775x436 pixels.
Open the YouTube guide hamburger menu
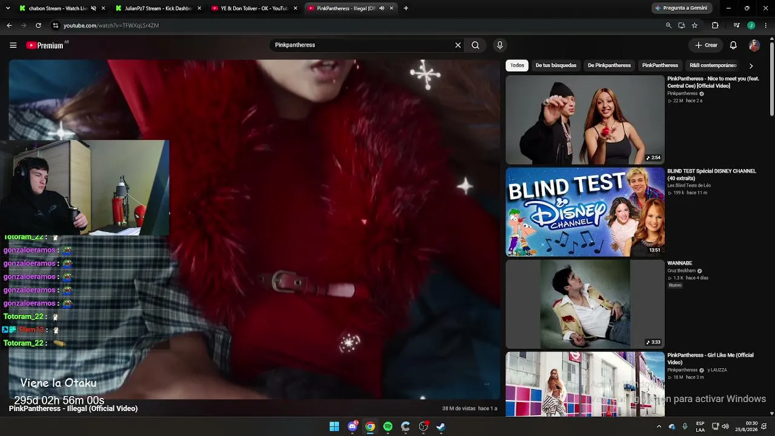[13, 45]
